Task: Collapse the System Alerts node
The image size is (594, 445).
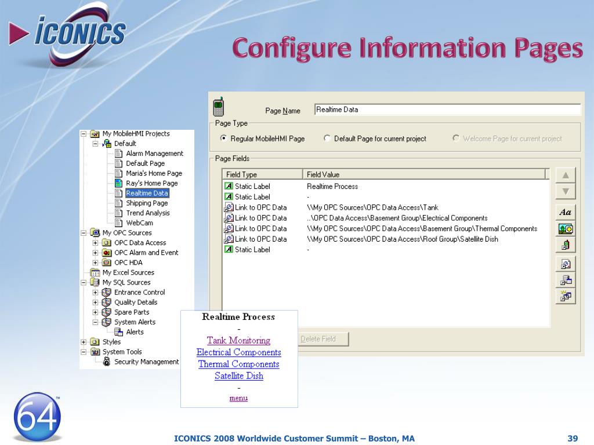Action: [x=96, y=322]
